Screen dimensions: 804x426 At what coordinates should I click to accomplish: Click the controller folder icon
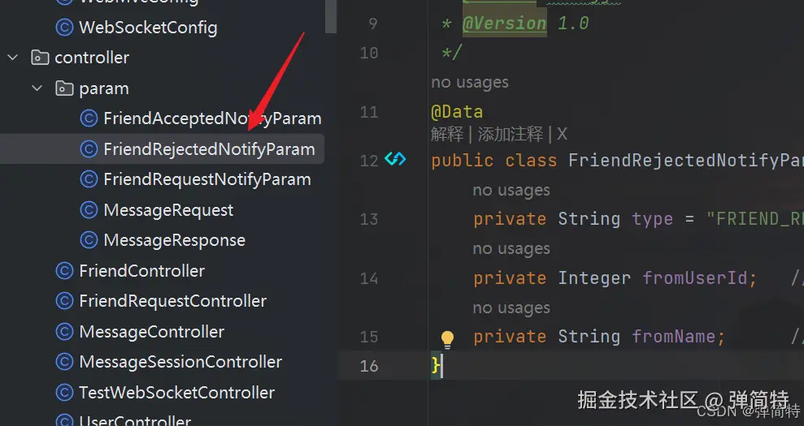[40, 58]
